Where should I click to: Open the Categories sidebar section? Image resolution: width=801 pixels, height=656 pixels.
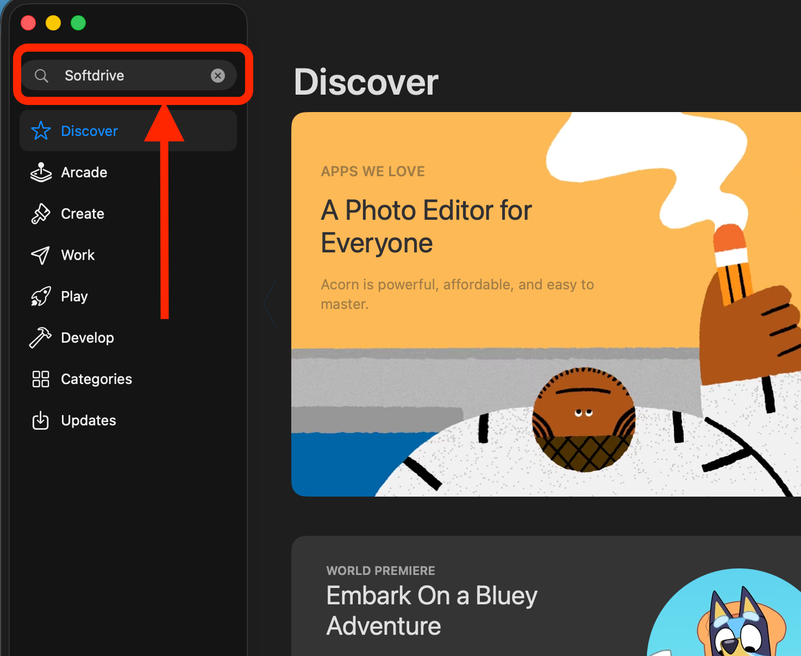[128, 379]
